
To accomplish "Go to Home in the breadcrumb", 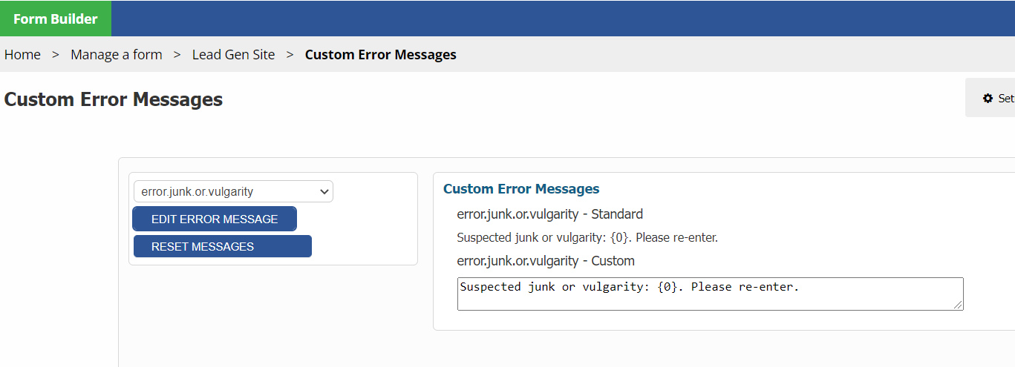I will (x=22, y=55).
